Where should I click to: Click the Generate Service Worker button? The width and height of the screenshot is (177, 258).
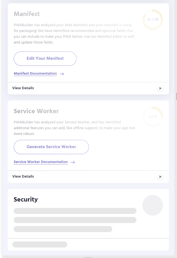pyautogui.click(x=51, y=147)
